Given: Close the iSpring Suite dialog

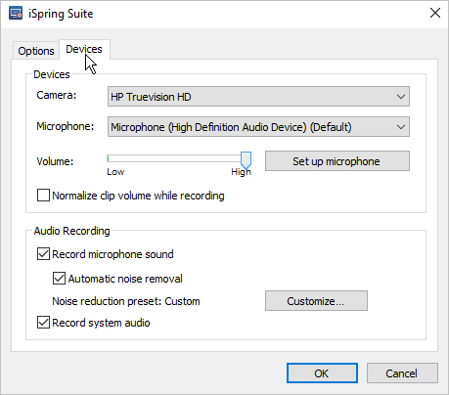Looking at the screenshot, I should [x=435, y=13].
